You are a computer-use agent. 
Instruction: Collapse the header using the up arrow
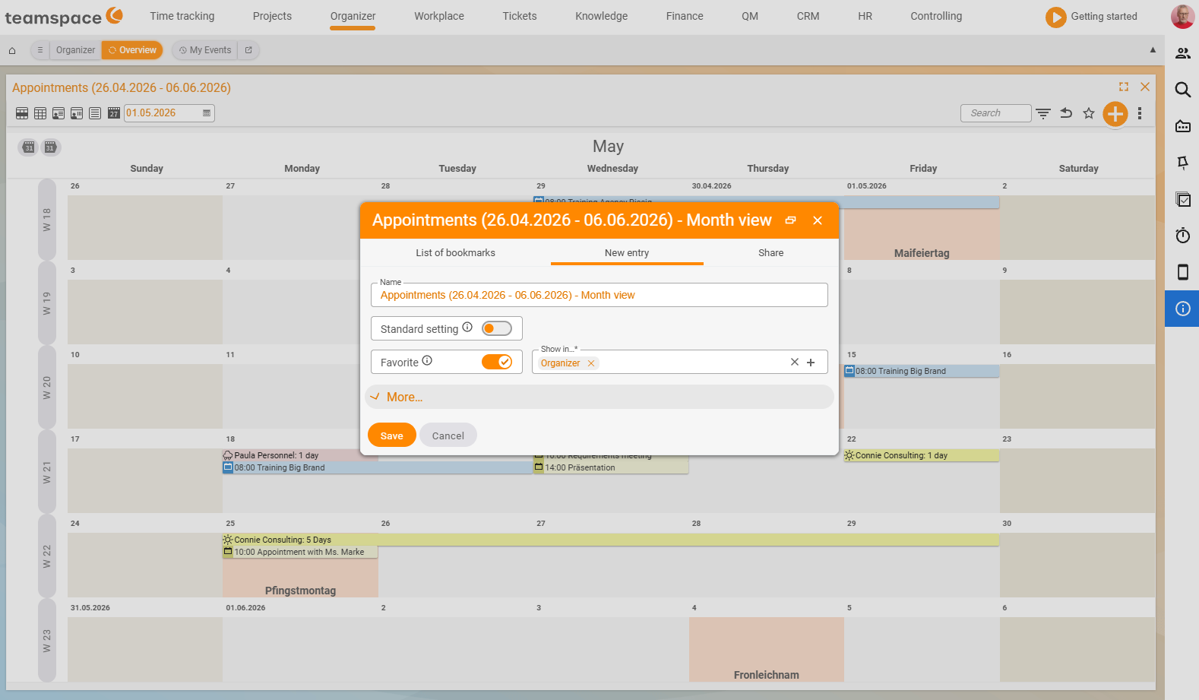pyautogui.click(x=1153, y=50)
